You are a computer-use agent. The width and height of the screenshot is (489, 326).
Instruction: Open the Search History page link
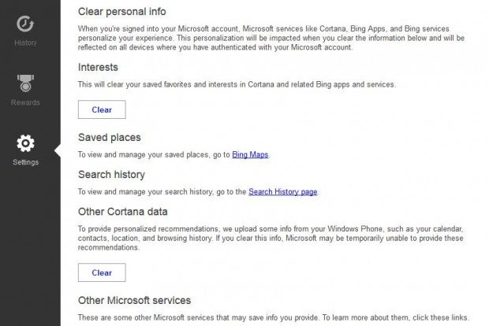[x=283, y=191]
